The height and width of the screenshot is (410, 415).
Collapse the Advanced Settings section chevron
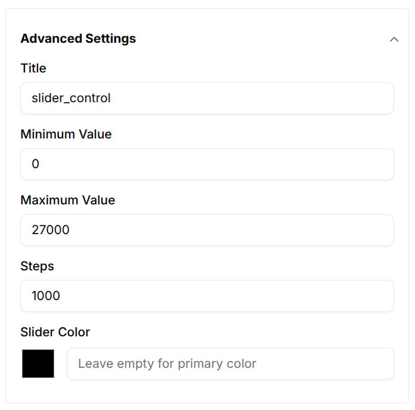pyautogui.click(x=394, y=39)
